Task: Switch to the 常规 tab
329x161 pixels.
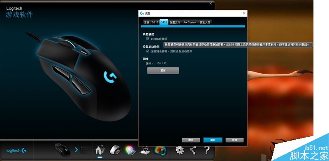Action: [x=147, y=22]
